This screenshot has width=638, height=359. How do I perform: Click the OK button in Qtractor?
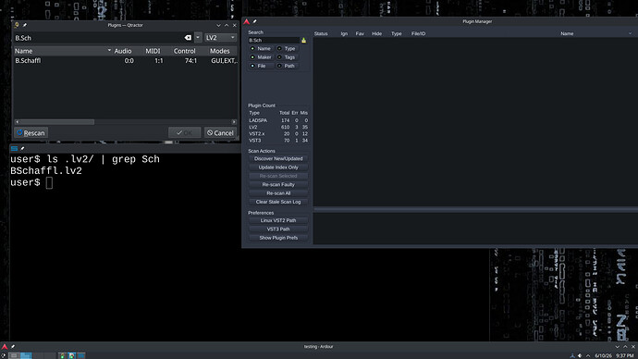(x=184, y=132)
